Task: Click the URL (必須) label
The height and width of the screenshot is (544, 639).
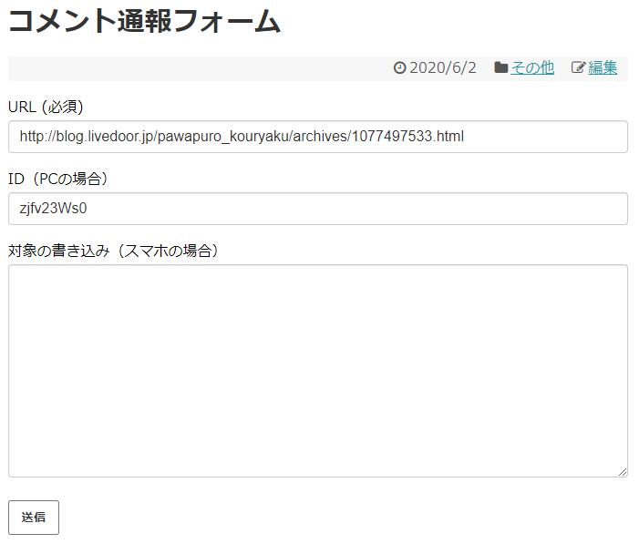Action: [46, 107]
